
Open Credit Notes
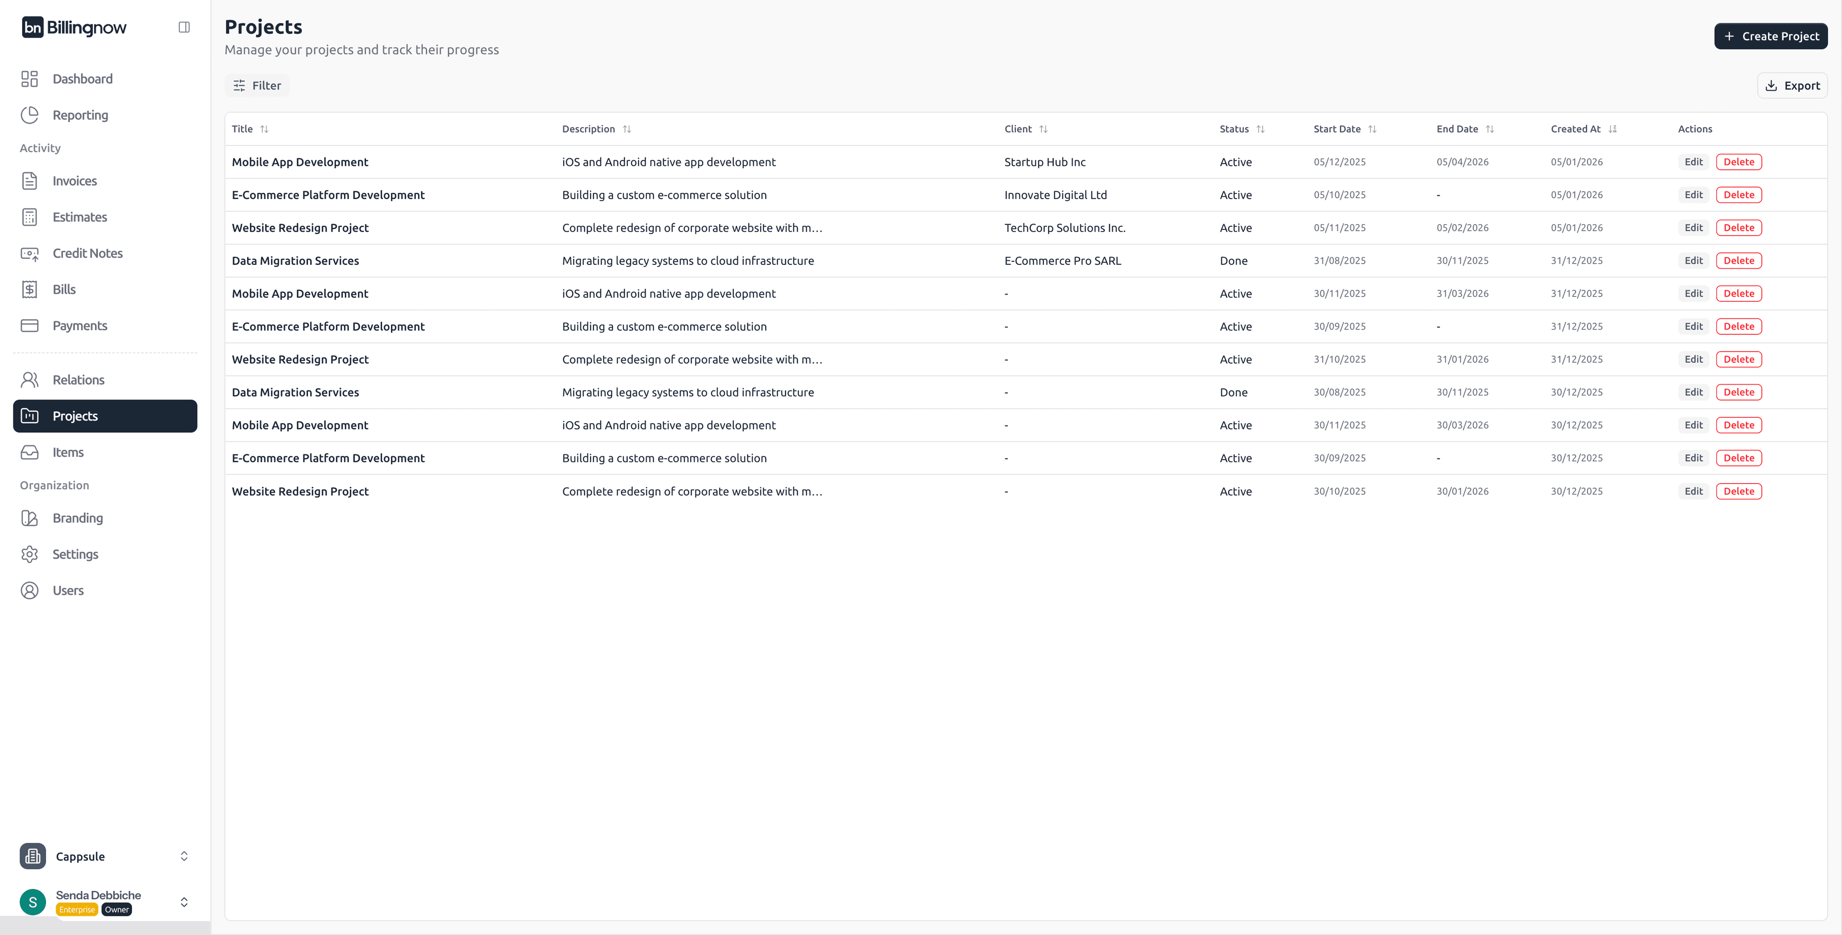88,253
